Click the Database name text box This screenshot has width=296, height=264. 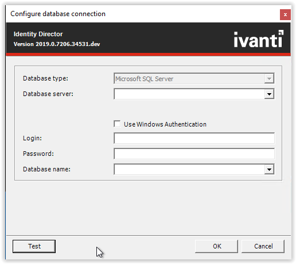(x=189, y=169)
